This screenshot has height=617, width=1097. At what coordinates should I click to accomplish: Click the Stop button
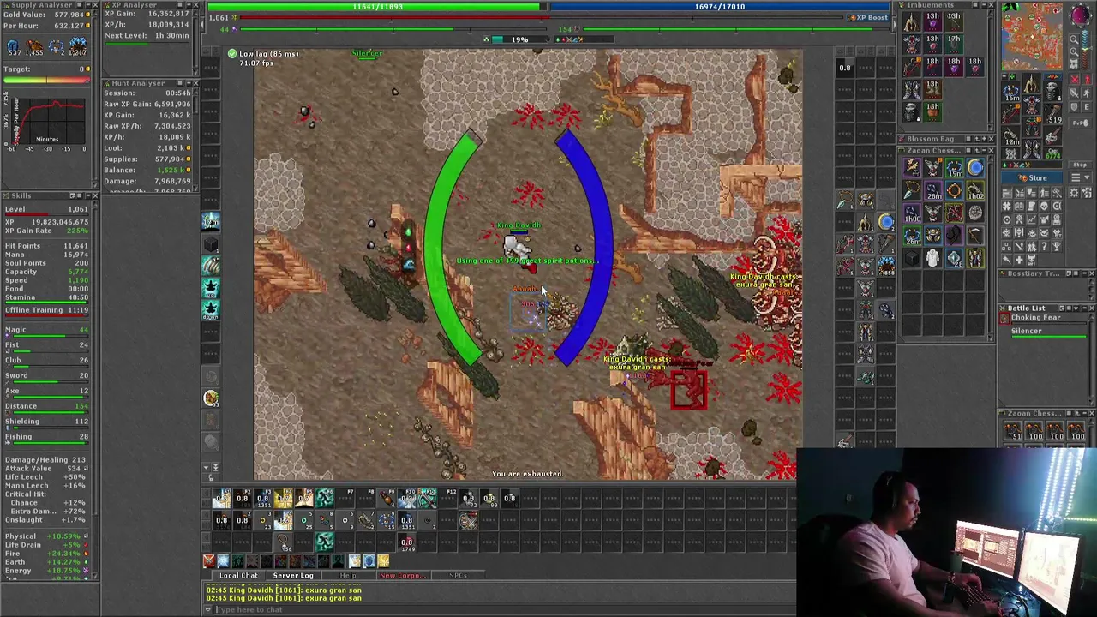(1079, 165)
